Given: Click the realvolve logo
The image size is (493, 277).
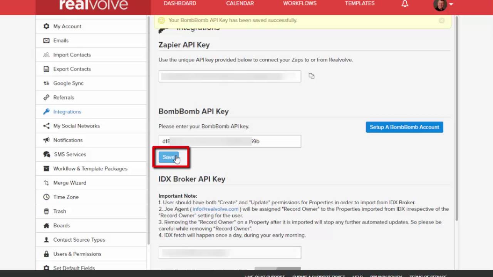Looking at the screenshot, I should coord(94,5).
